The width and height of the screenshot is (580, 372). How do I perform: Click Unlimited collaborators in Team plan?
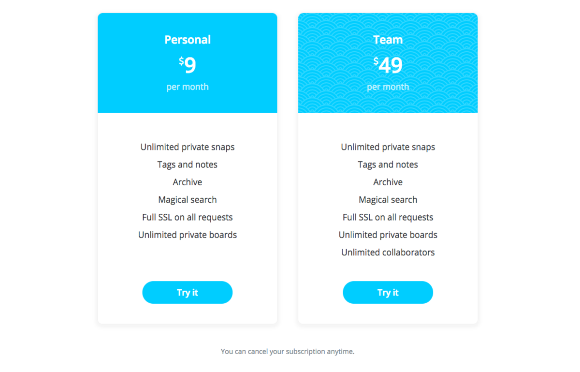(388, 252)
